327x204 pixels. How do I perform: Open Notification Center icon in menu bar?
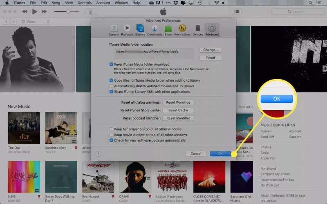[x=319, y=3]
